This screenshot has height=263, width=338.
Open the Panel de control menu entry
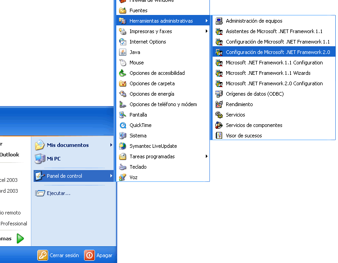tap(74, 176)
